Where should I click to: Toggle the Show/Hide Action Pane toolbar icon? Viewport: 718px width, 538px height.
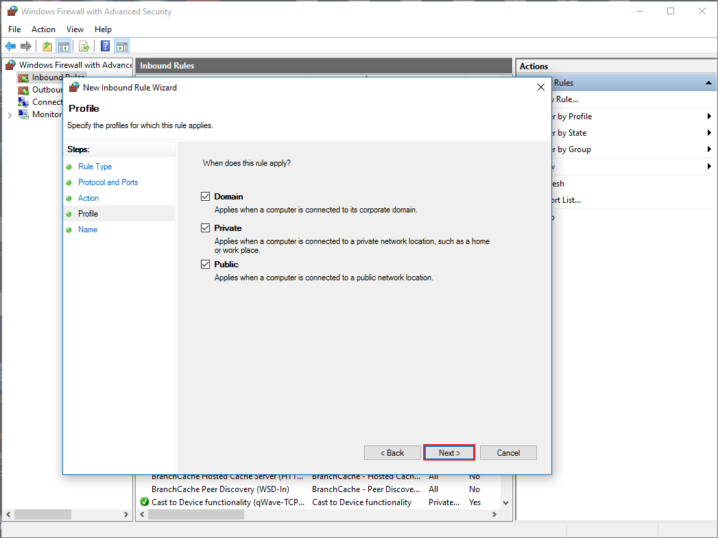tap(122, 46)
